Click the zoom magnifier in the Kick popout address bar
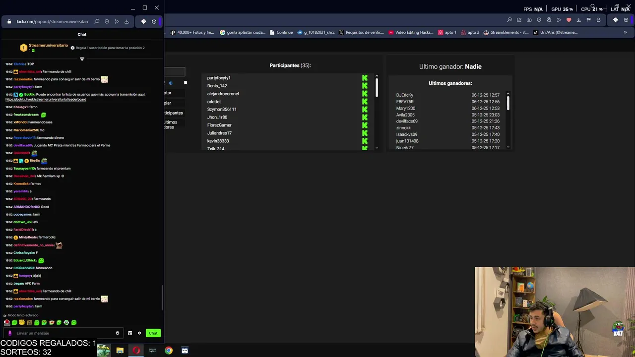 tap(97, 21)
